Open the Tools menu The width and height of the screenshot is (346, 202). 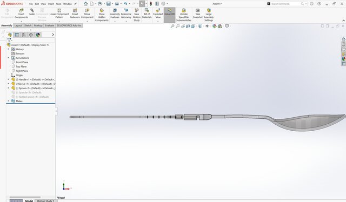point(59,4)
